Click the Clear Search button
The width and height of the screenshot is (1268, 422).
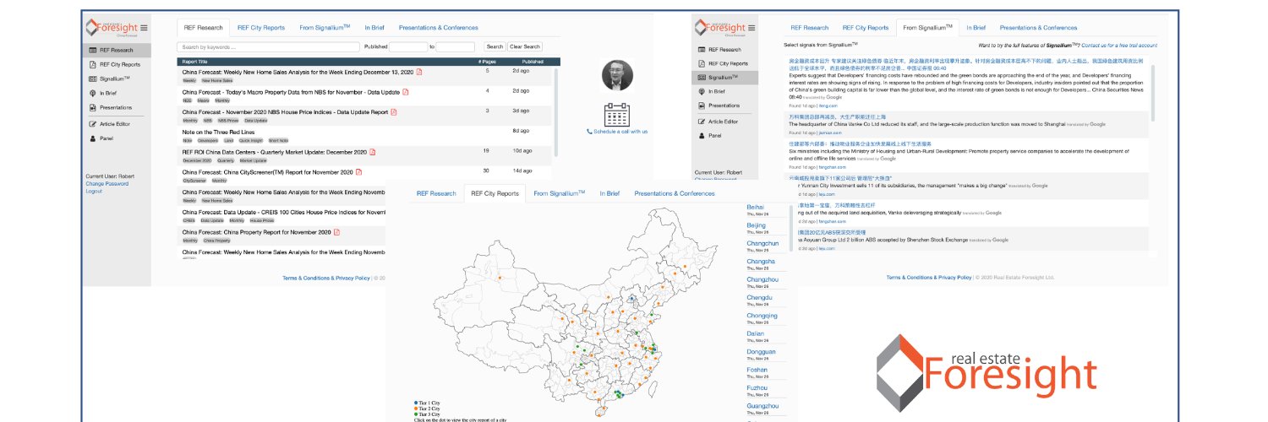coord(525,47)
